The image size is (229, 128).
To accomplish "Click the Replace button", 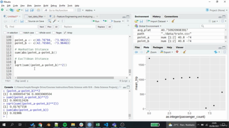I will [x=101, y=27].
